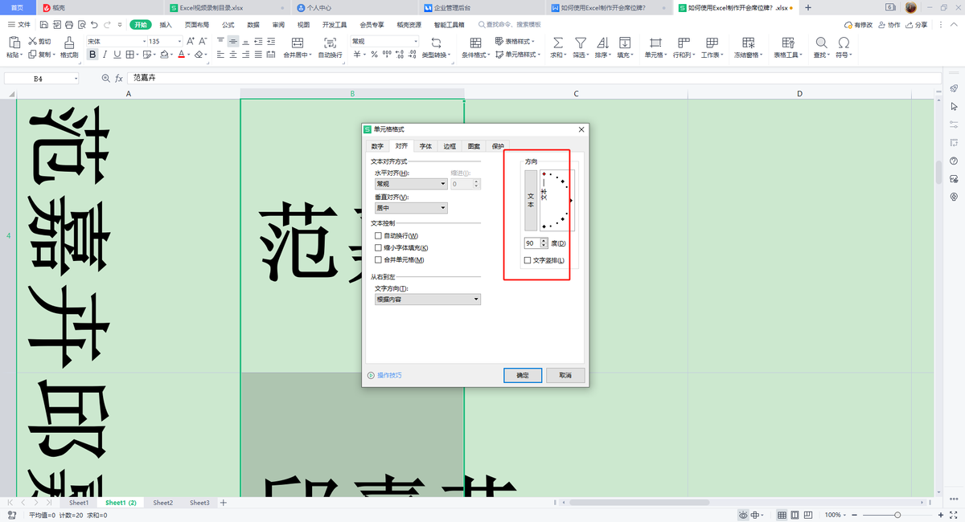The height and width of the screenshot is (522, 965).
Task: Switch to the 字体 tab in dialog
Action: [x=425, y=146]
